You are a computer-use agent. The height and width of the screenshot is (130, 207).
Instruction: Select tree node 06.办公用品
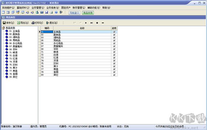pos(16,43)
